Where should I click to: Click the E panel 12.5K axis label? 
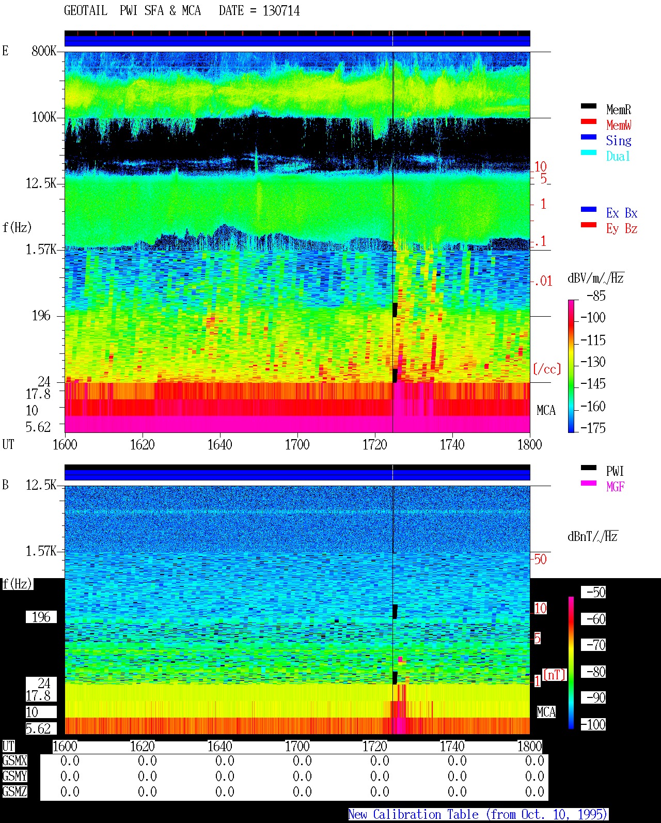coord(41,183)
